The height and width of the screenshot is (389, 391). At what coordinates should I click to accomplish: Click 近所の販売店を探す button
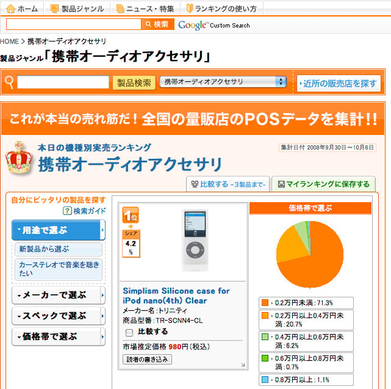(339, 84)
